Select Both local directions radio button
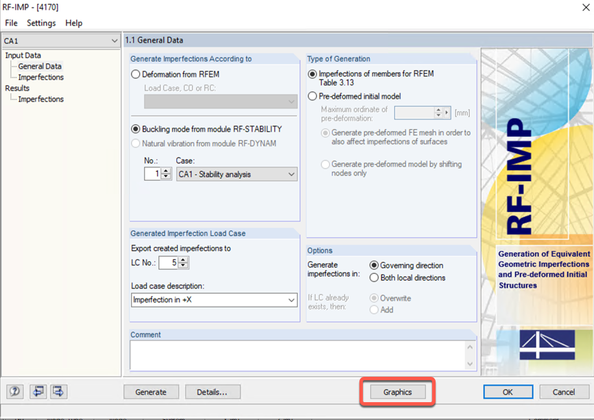This screenshot has height=420, width=594. (374, 278)
